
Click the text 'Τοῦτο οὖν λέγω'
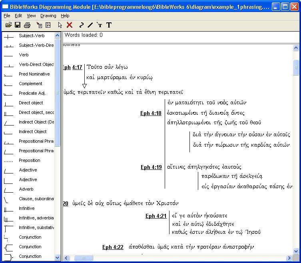107,67
